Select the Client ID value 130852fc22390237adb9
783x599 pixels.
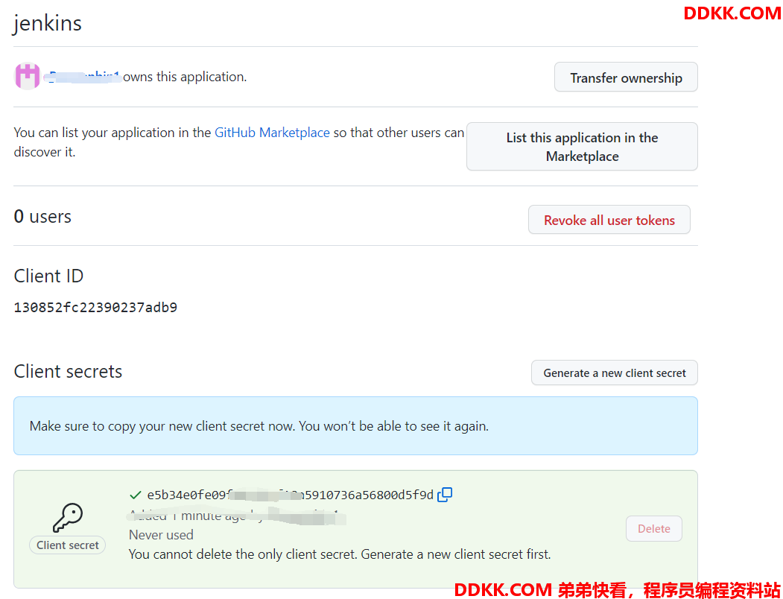click(x=95, y=307)
